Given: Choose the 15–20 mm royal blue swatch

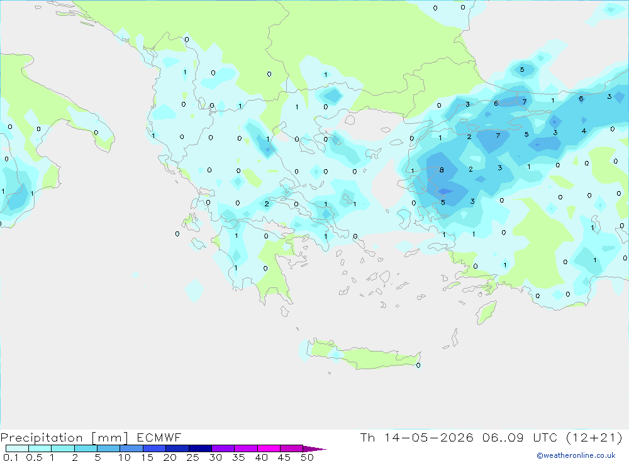Looking at the screenshot, I should tap(154, 448).
